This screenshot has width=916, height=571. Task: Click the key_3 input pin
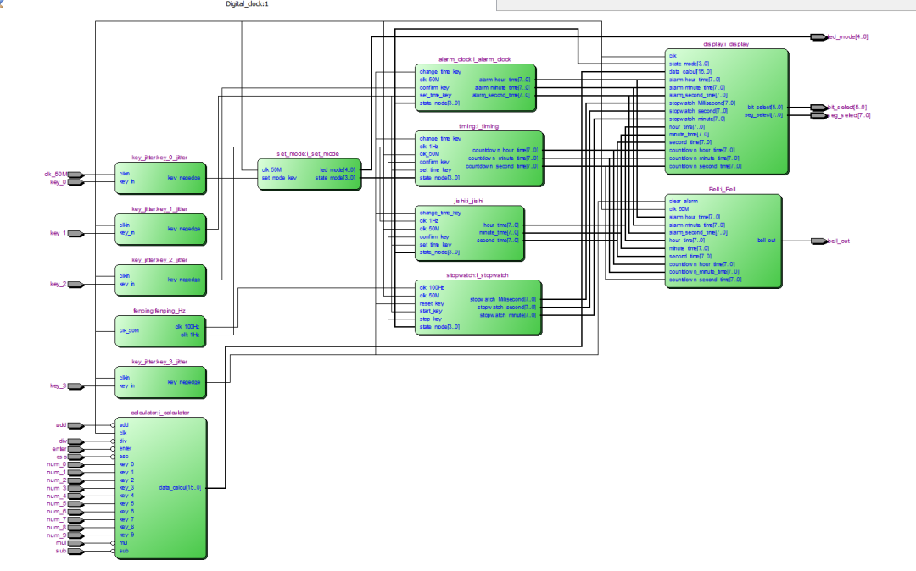75,385
